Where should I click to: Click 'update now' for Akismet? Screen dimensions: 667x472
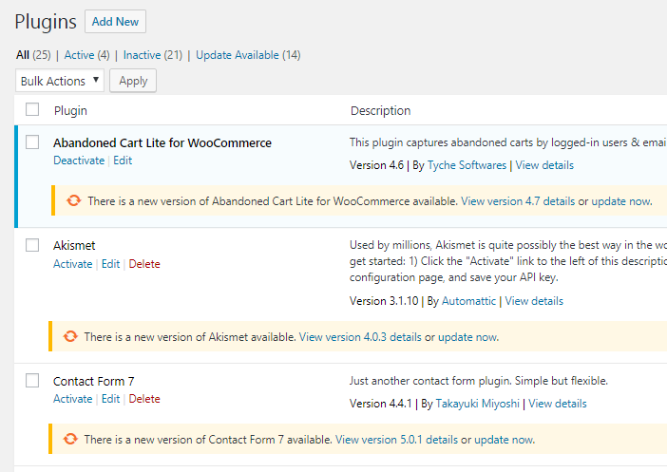pos(467,337)
